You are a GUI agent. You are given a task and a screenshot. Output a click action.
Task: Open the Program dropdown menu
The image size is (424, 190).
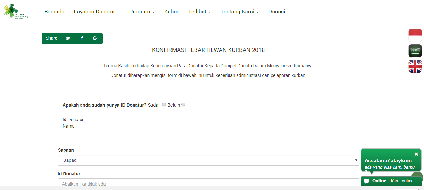tap(142, 12)
